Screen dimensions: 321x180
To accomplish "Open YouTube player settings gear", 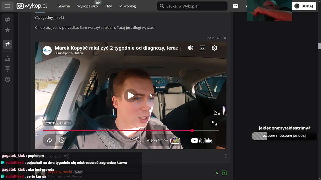I will 214,48.
